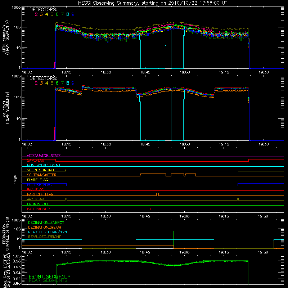Select detector 6 in the front segments legend
The image size is (288, 288).
[x=57, y=14]
